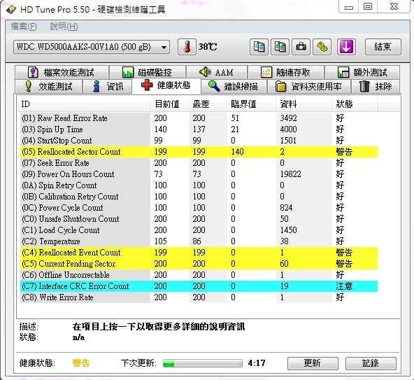
Task: Click the purple minimize-to-tray arrow icon
Action: click(x=346, y=47)
